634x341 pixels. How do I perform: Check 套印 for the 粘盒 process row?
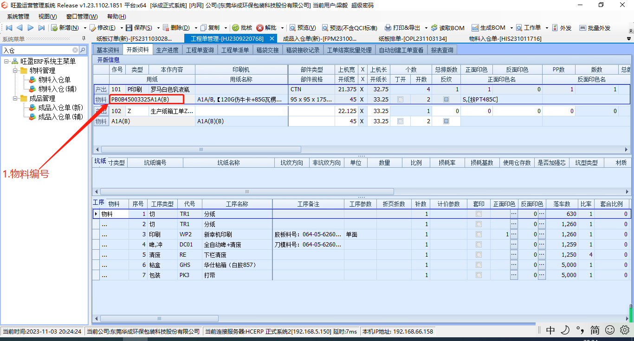click(x=479, y=265)
